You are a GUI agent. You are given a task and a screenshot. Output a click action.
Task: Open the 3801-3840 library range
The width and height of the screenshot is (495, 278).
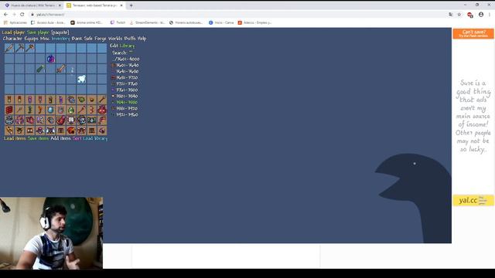[125, 96]
